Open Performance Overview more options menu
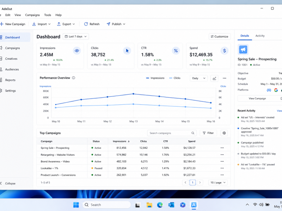The width and height of the screenshot is (282, 211). pyautogui.click(x=225, y=78)
